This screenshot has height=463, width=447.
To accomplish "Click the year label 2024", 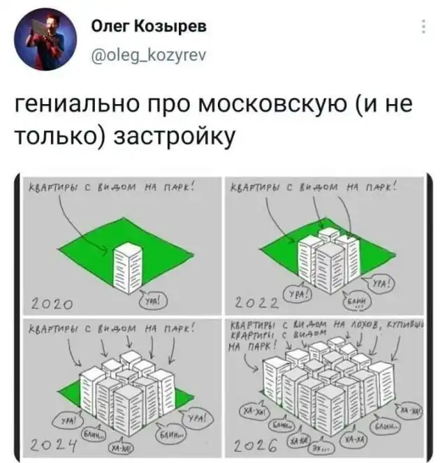I will point(54,446).
